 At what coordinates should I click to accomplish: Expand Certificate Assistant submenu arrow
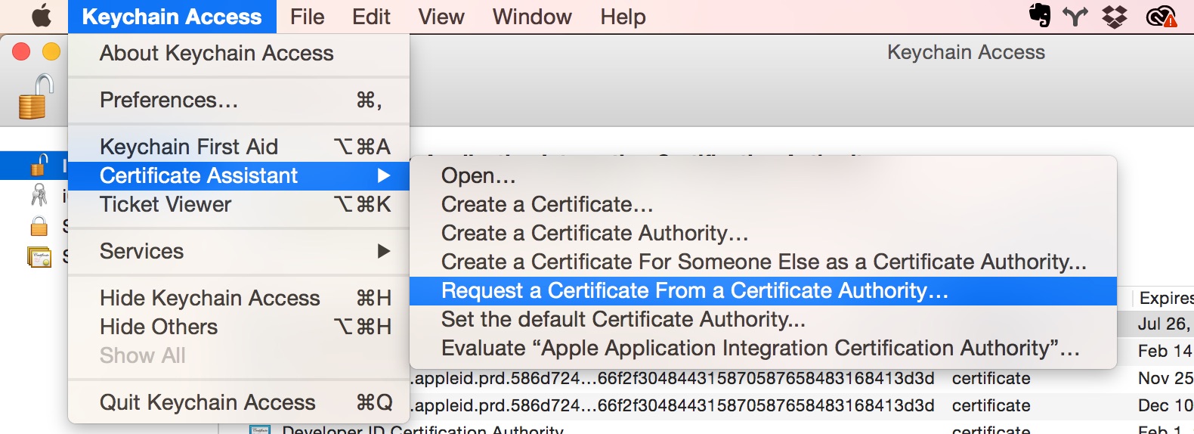[x=384, y=175]
